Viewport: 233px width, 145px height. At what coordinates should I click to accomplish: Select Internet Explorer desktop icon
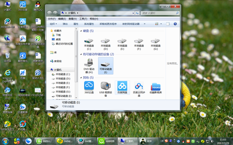8,76
